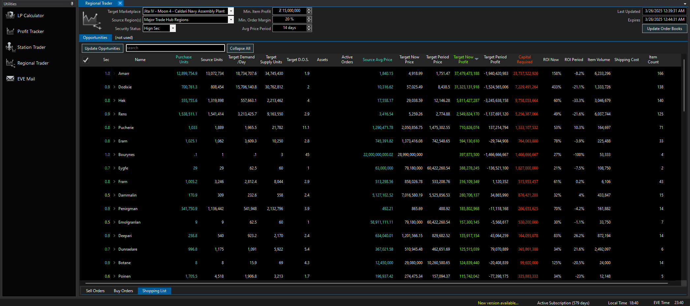The height and width of the screenshot is (306, 690).
Task: Switch to the (not used) tab
Action: click(124, 38)
